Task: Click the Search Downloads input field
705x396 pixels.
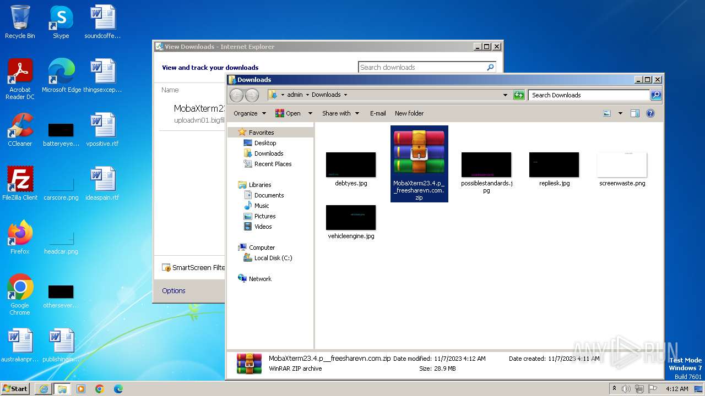Action: point(588,95)
